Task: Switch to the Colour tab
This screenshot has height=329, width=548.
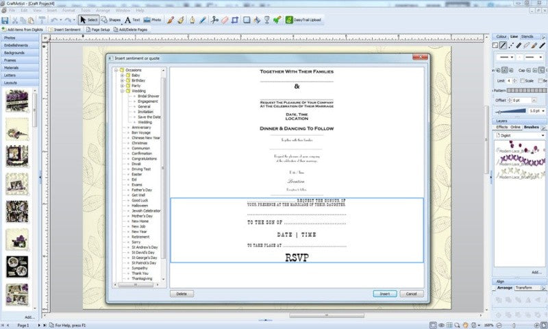Action: [501, 36]
